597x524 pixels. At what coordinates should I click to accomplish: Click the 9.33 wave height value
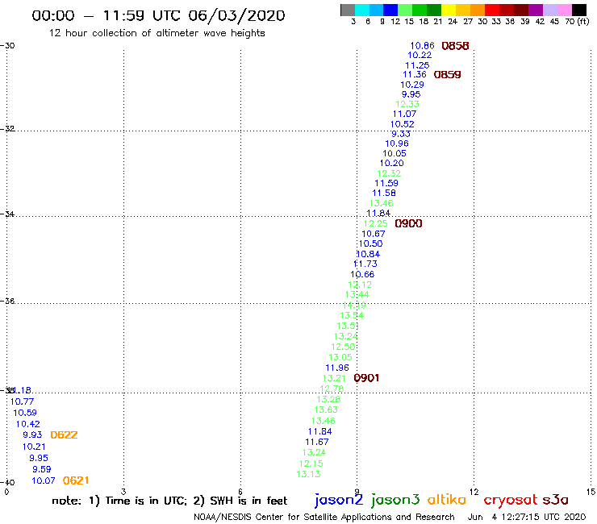tap(401, 134)
